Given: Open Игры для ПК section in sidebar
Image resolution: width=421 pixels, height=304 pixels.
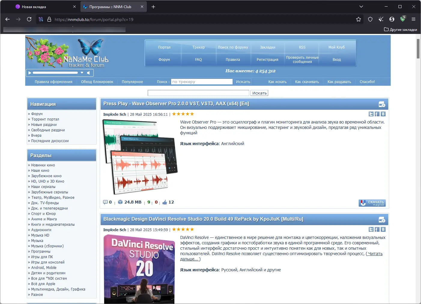Looking at the screenshot, I should click(42, 257).
